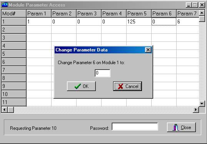Viewport: 207px width, 144px height.
Task: Click the Close button with door icon
Action: [x=181, y=127]
